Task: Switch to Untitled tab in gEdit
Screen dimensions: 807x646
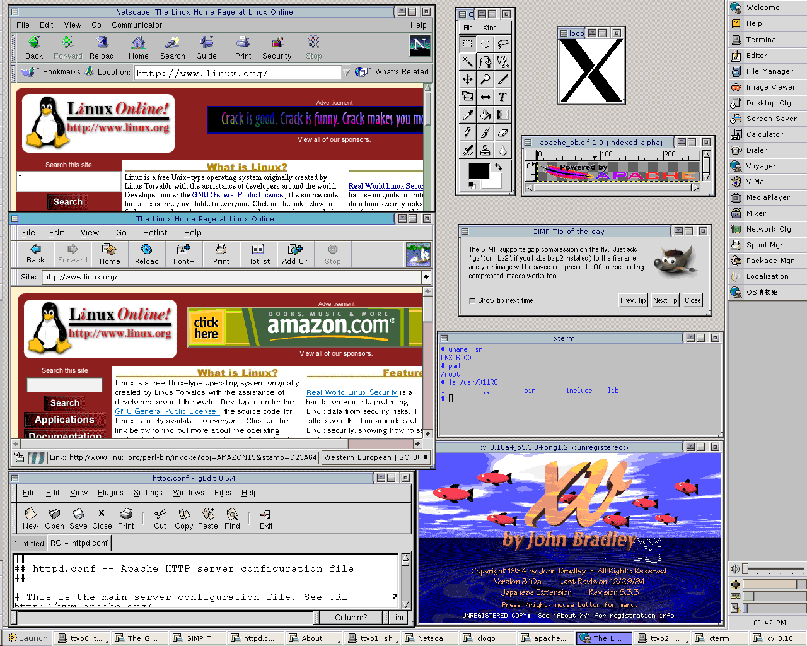Action: 30,543
